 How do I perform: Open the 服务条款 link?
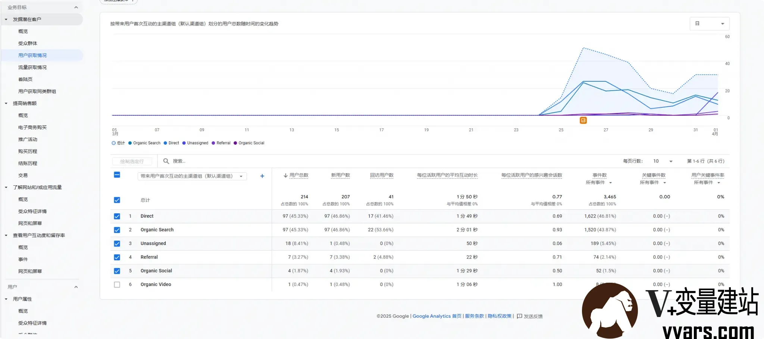pos(474,316)
